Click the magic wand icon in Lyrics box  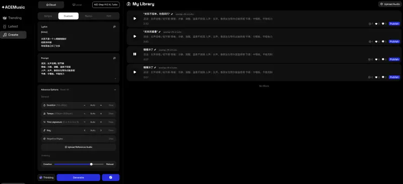pyautogui.click(x=114, y=27)
